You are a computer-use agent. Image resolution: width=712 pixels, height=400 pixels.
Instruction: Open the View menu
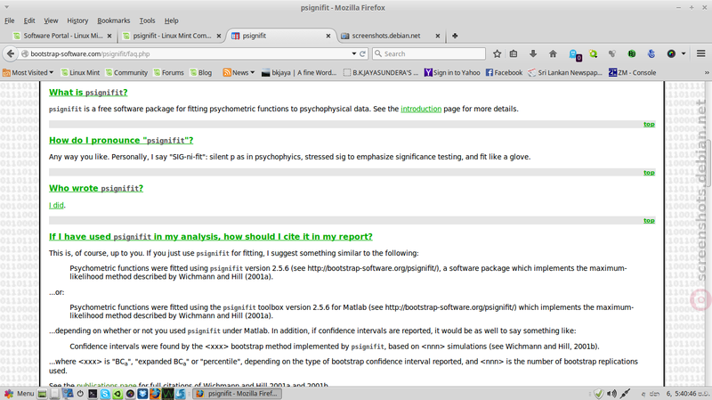[x=51, y=20]
